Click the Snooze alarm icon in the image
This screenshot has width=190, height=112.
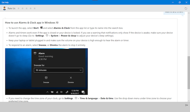[x=46, y=78]
